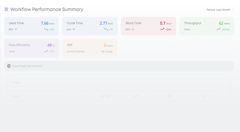Image resolution: width=240 pixels, height=132 pixels.
Task: Collapse the Flow Times Per Column section
Action: pos(9,66)
